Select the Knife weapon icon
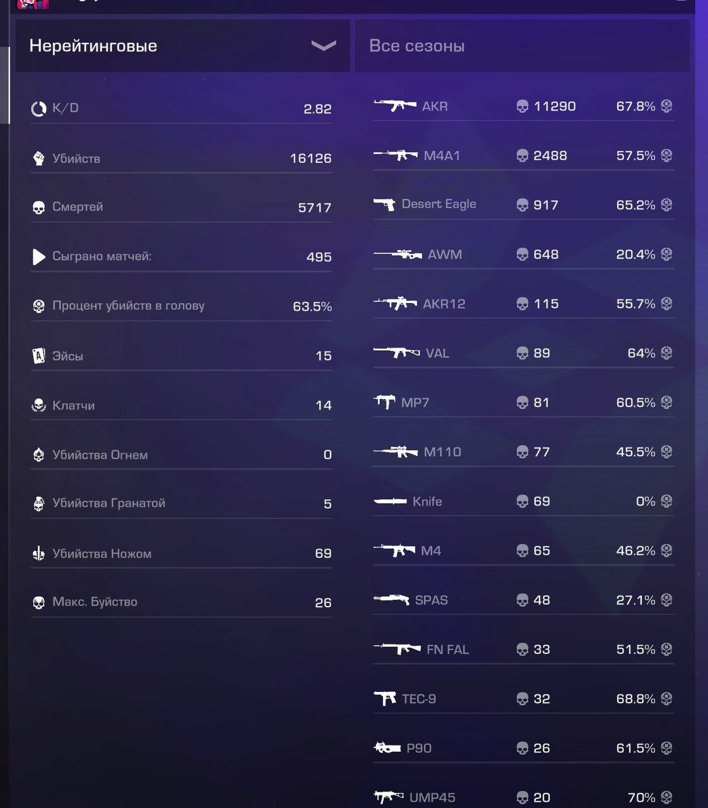708x808 pixels. pyautogui.click(x=390, y=501)
